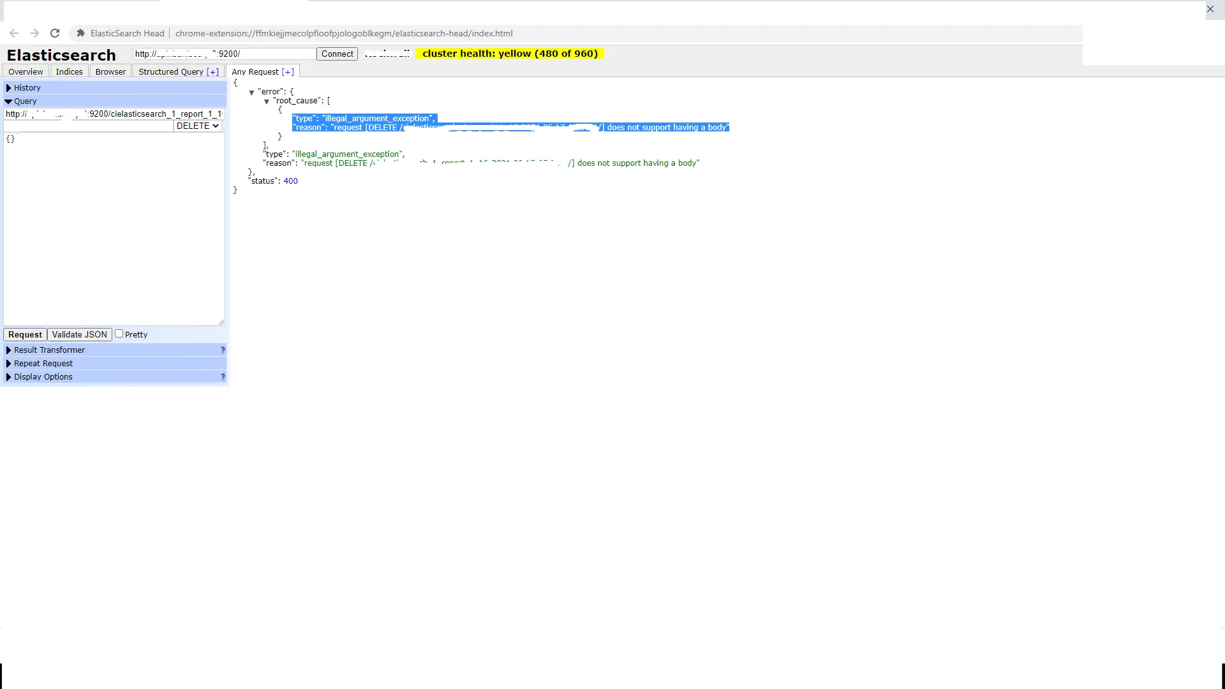This screenshot has width=1225, height=689.
Task: Expand the History section
Action: [27, 88]
